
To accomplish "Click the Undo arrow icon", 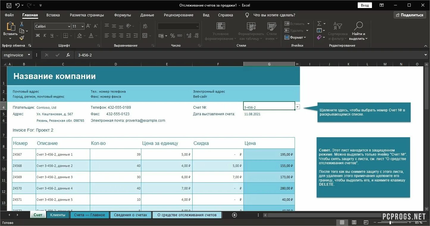I will click(x=17, y=5).
